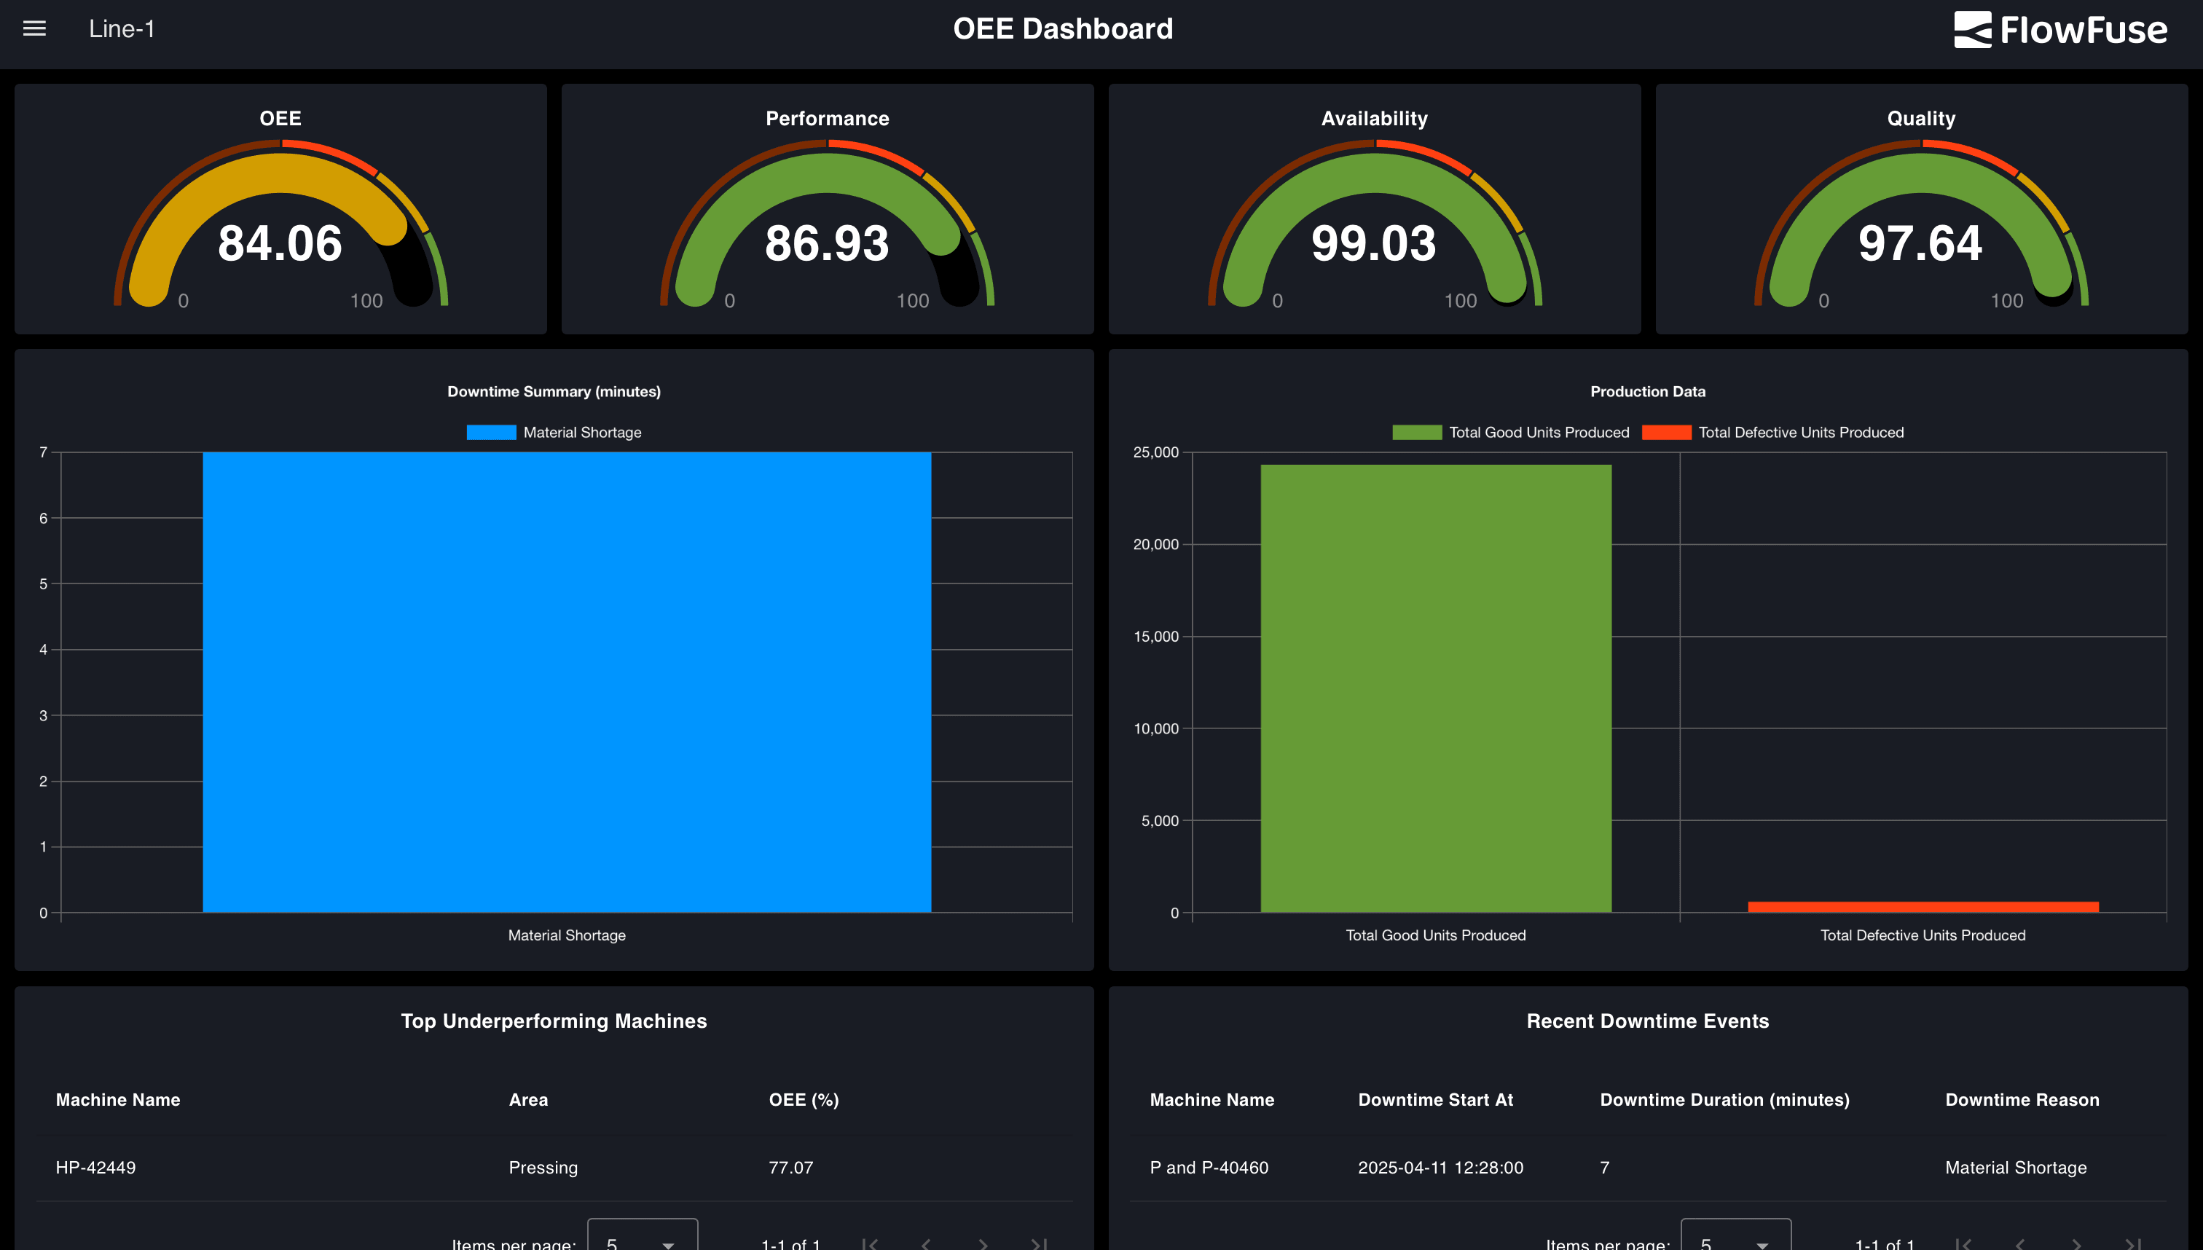Viewport: 2203px width, 1250px height.
Task: Click the green Total Good Units bar
Action: click(x=1435, y=687)
